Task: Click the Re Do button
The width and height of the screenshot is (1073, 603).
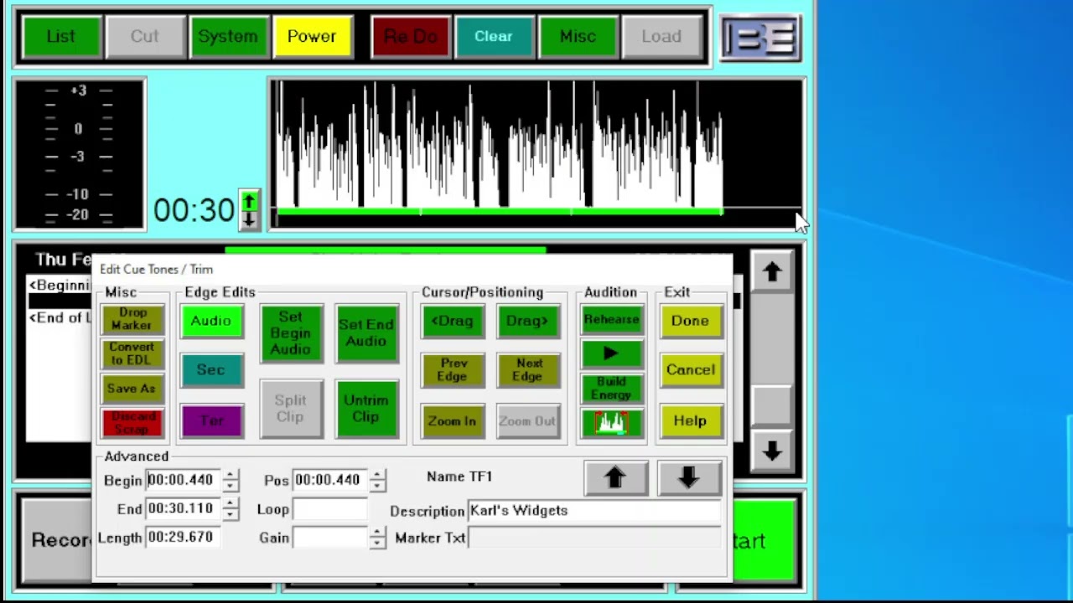Action: tap(410, 37)
